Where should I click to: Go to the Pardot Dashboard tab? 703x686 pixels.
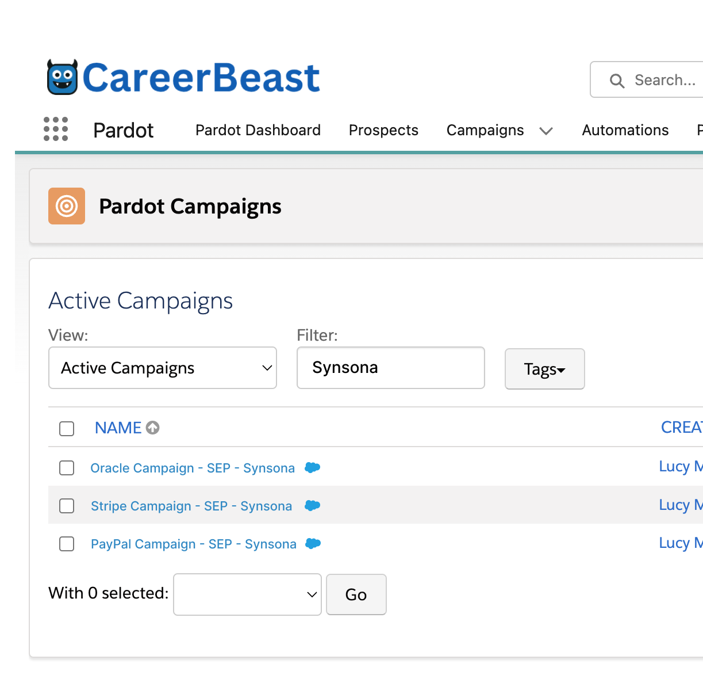tap(258, 130)
